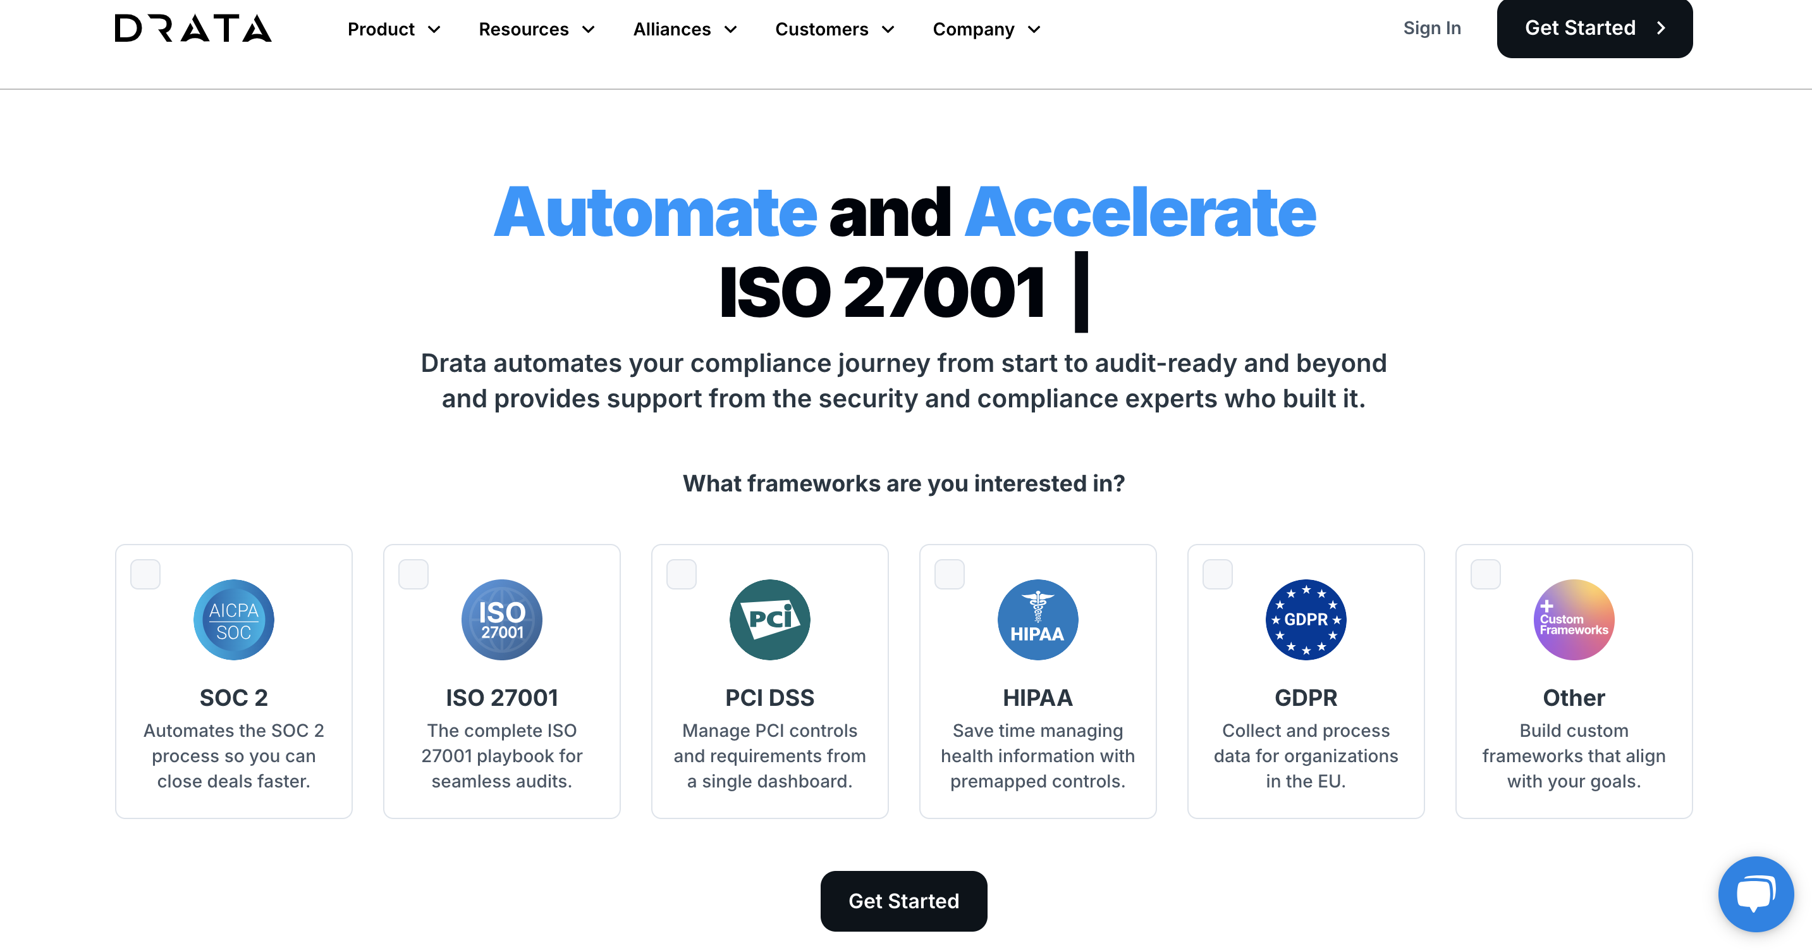1812x950 pixels.
Task: Open the Customers menu item
Action: pyautogui.click(x=835, y=29)
